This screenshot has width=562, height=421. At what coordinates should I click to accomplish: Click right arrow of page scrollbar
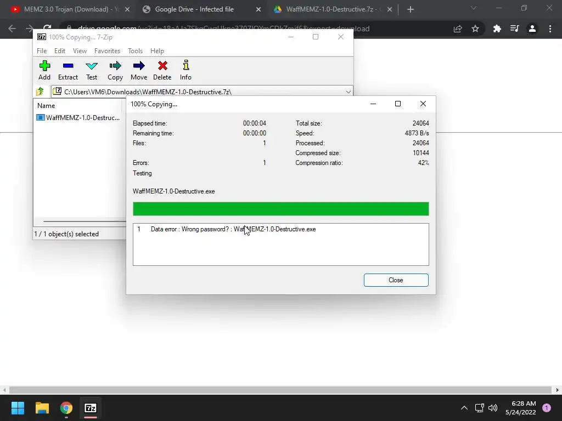click(x=558, y=390)
